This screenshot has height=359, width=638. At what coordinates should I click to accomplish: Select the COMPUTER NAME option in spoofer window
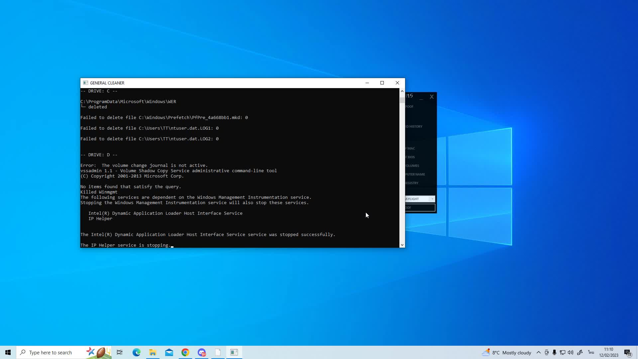coord(415,174)
